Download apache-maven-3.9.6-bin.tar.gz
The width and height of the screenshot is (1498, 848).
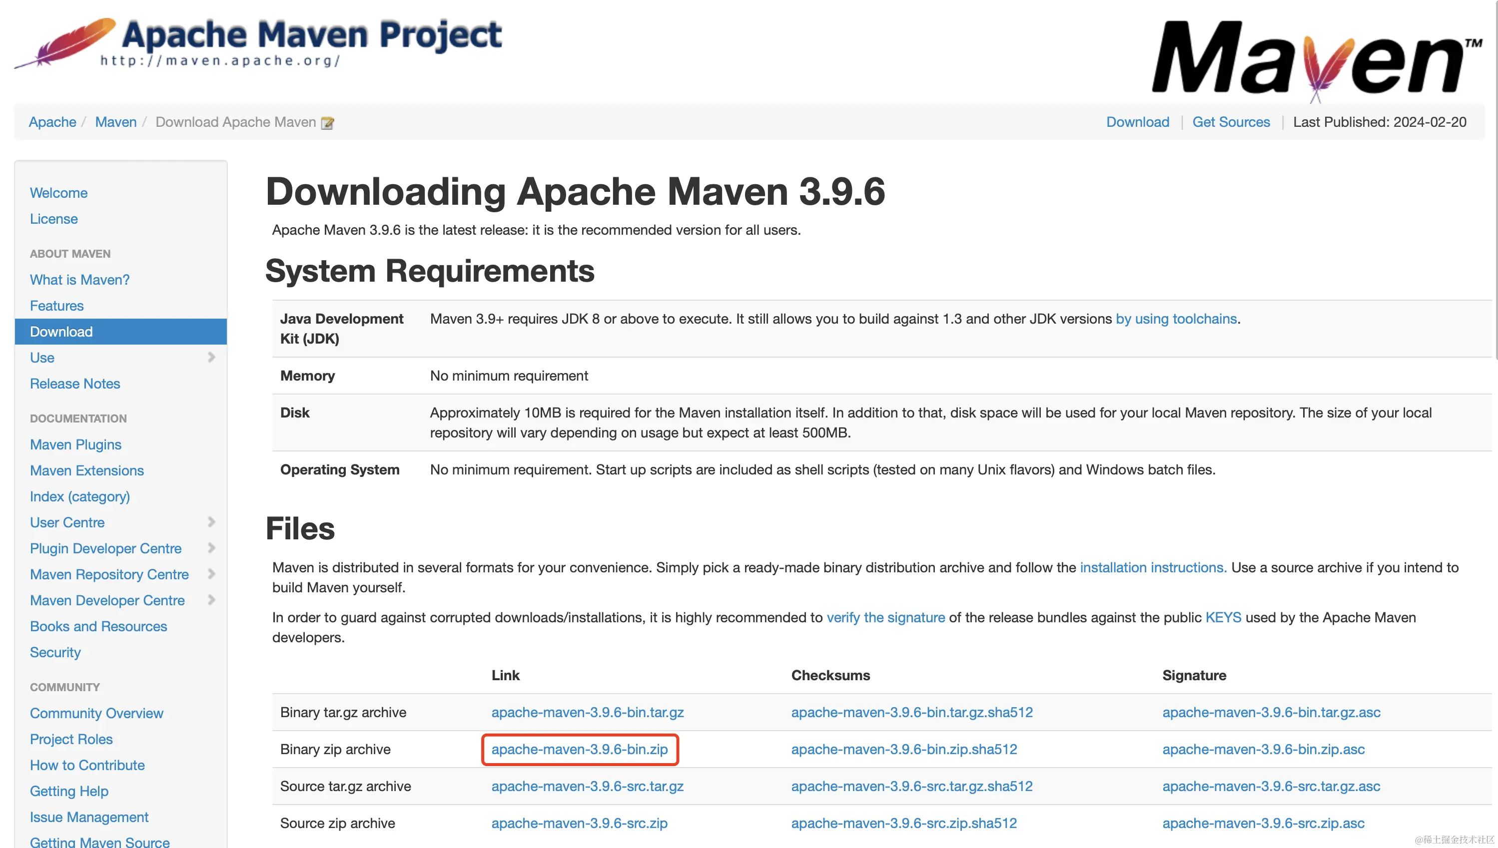pos(587,712)
